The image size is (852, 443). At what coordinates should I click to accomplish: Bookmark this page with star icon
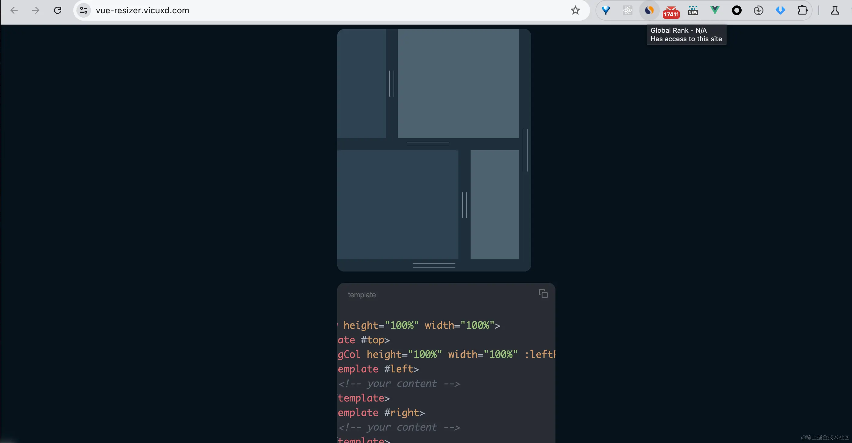coord(575,10)
